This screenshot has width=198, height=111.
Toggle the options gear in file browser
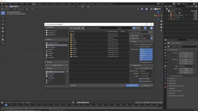pyautogui.click(x=151, y=28)
